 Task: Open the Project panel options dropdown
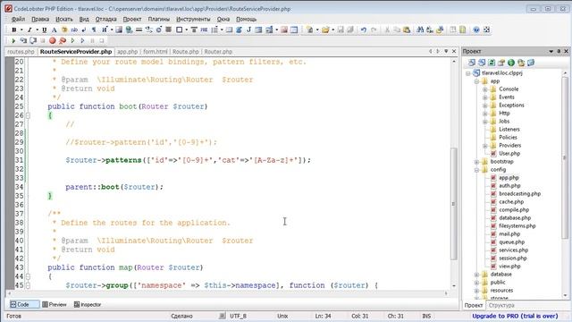click(x=551, y=52)
